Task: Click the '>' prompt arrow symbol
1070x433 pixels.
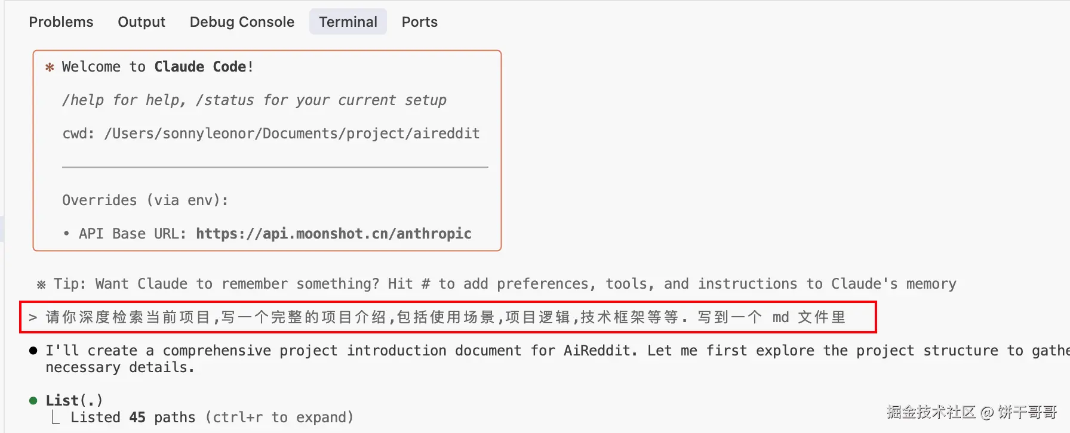Action: point(33,317)
